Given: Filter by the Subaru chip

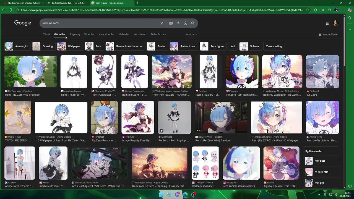Looking at the screenshot, I should click(250, 46).
